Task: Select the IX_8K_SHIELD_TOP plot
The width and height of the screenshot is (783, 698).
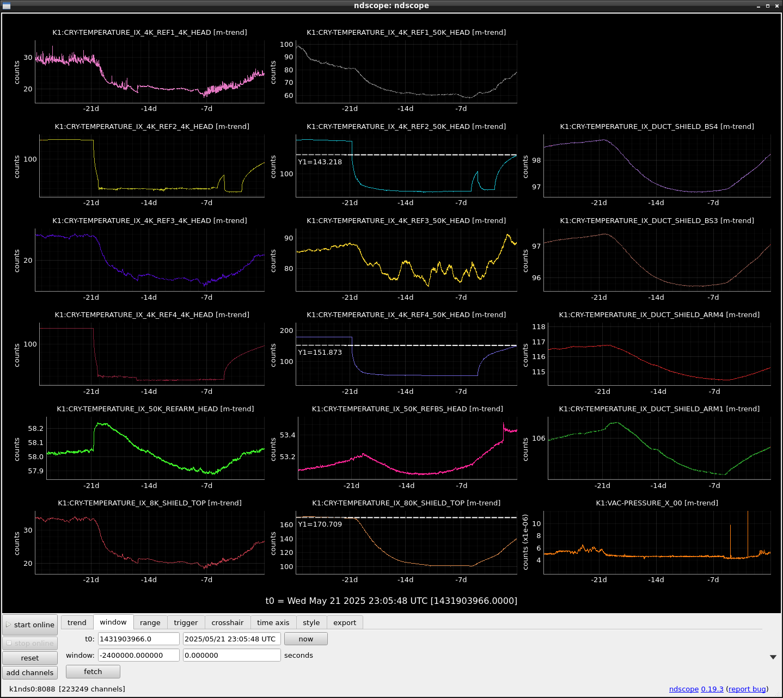Action: point(150,542)
